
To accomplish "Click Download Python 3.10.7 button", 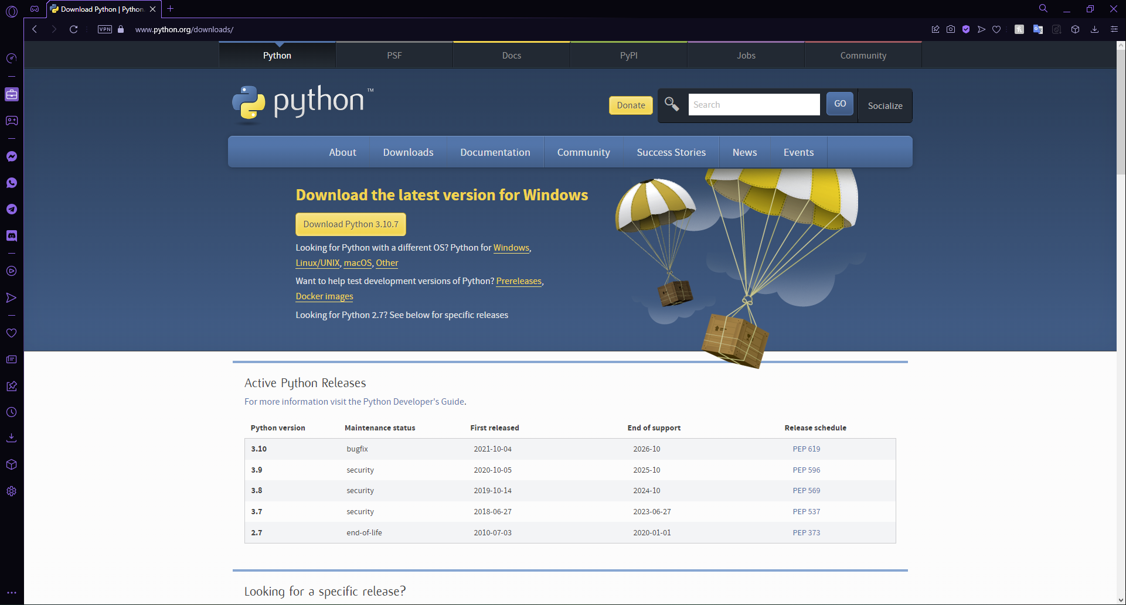I will click(x=351, y=224).
